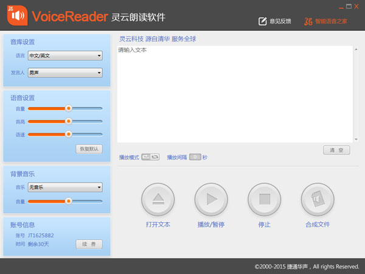Click the 恢复默认 button
This screenshot has height=274, width=365.
click(89, 149)
